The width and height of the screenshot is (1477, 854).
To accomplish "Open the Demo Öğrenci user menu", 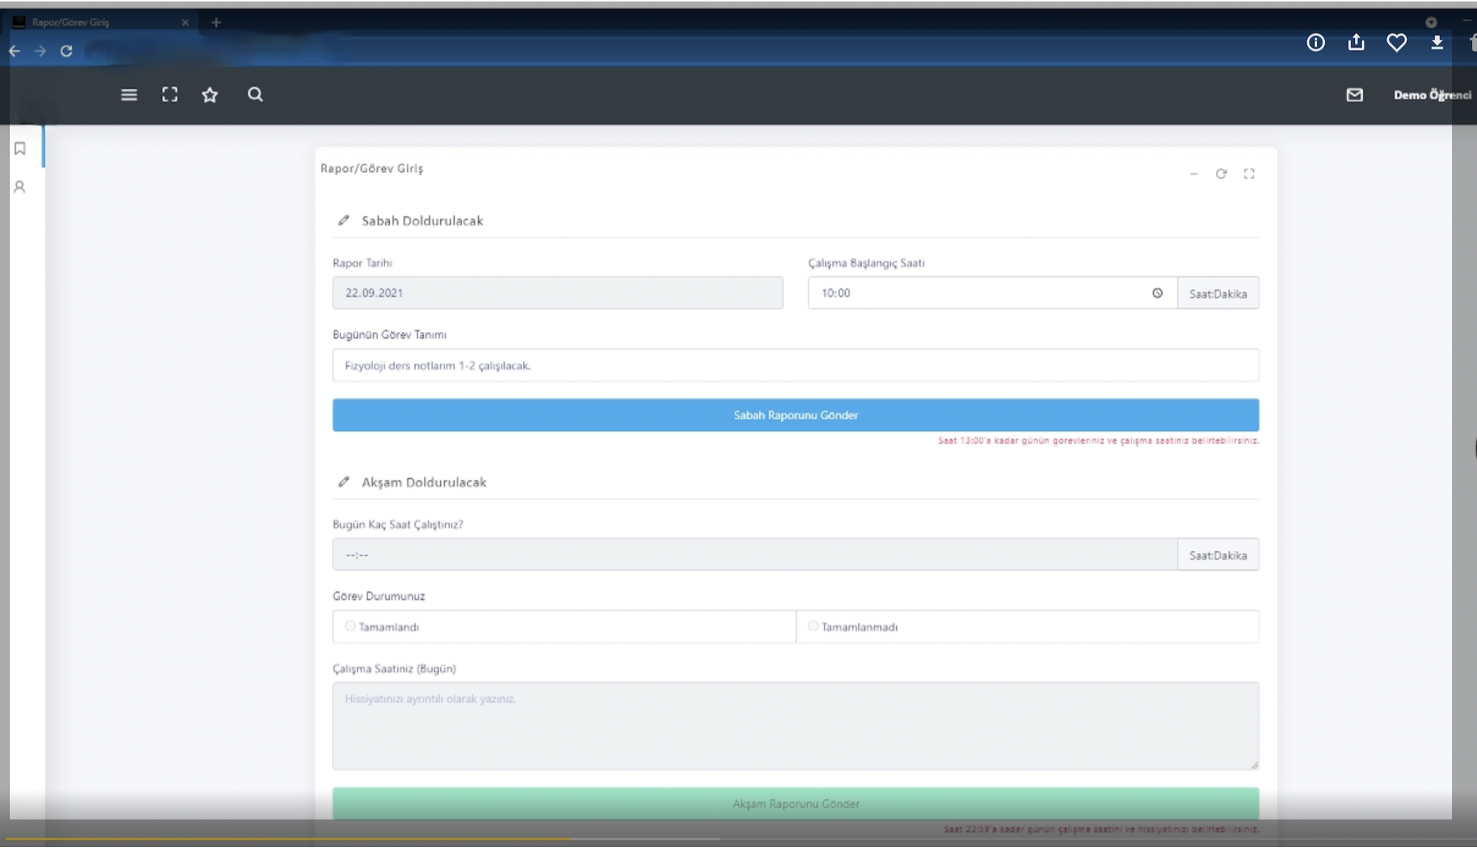I will tap(1432, 94).
